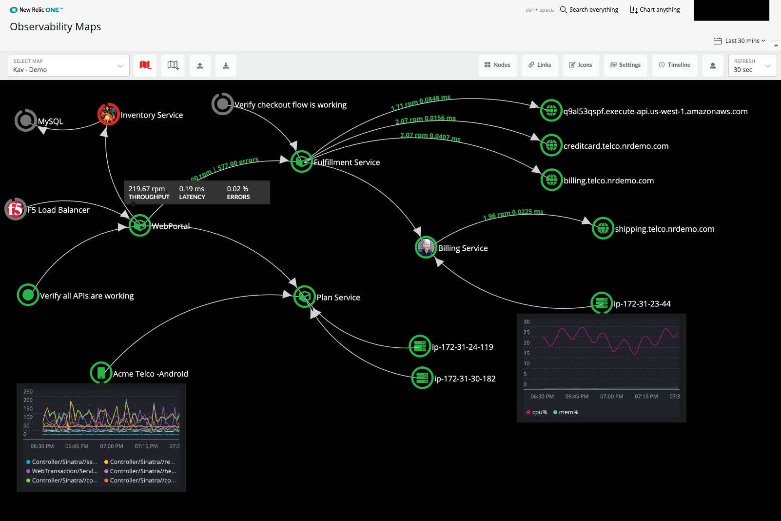Select the F5 Load Balancer node icon
This screenshot has width=781, height=521.
click(x=16, y=209)
